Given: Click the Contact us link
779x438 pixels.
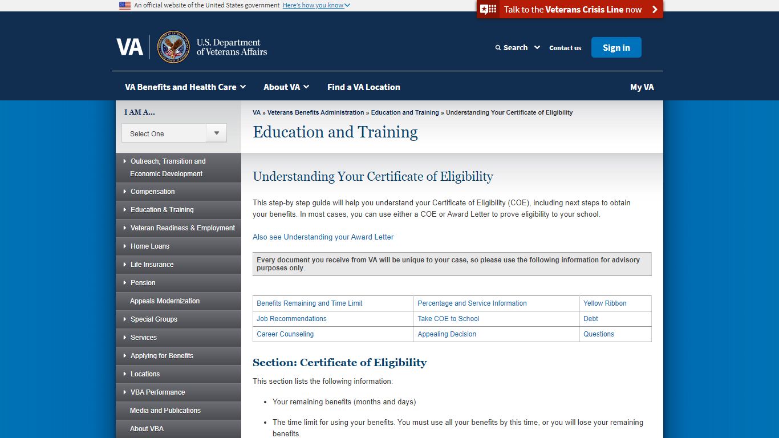Looking at the screenshot, I should pyautogui.click(x=565, y=48).
